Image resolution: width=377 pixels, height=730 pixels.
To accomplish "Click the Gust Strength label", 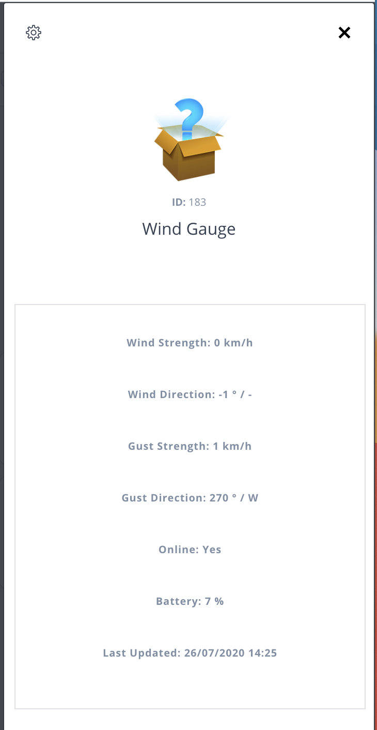I will [168, 446].
